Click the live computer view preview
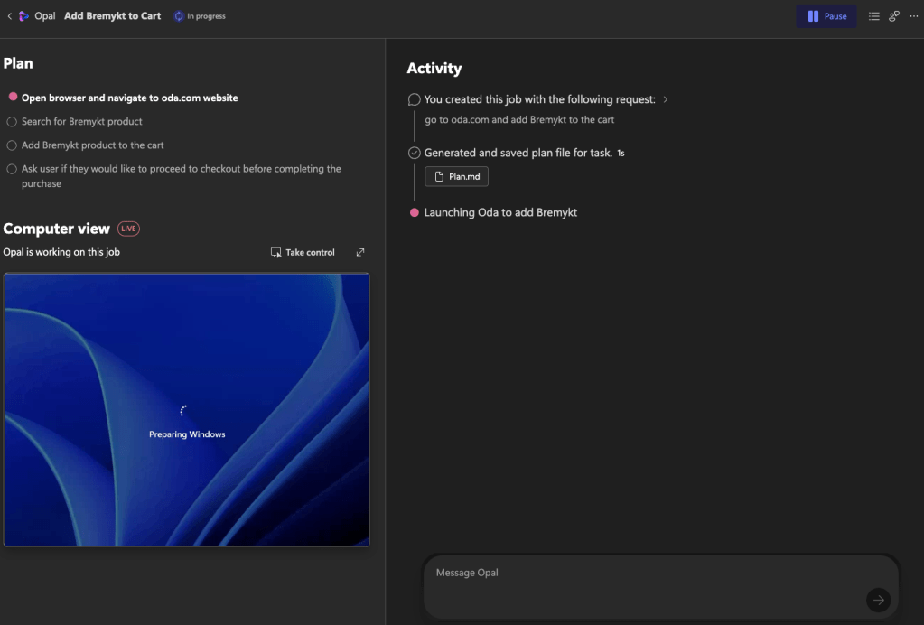 coord(187,409)
